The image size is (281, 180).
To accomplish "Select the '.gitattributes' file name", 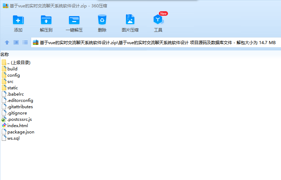I will 20,107.
